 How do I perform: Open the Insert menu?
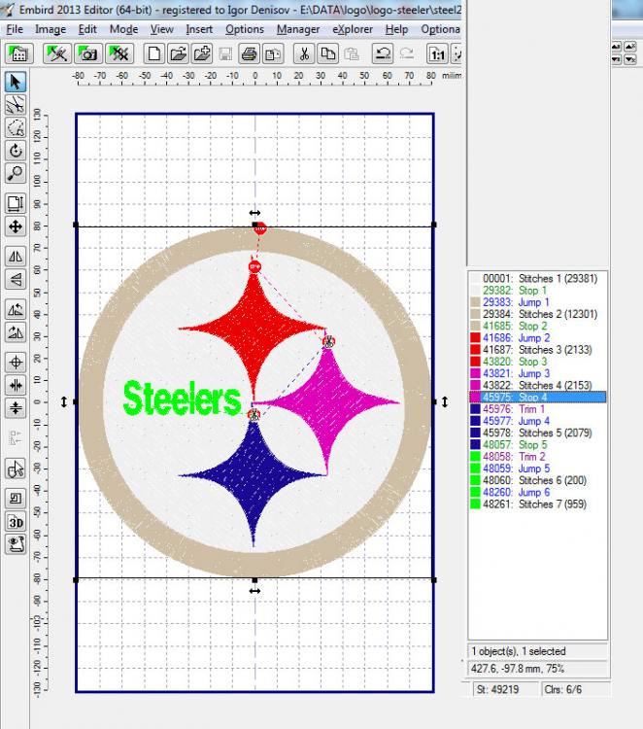point(199,29)
